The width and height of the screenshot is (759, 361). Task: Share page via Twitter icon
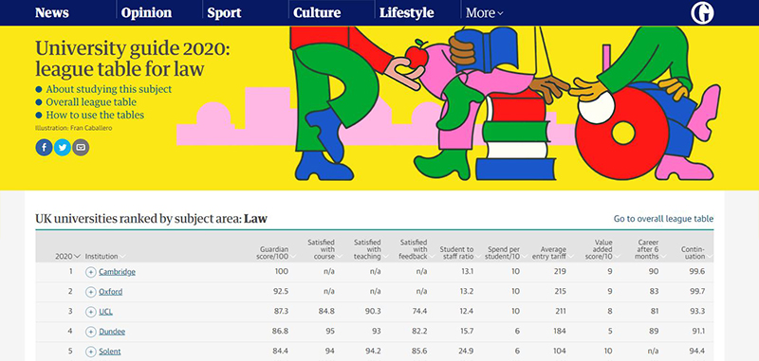63,148
